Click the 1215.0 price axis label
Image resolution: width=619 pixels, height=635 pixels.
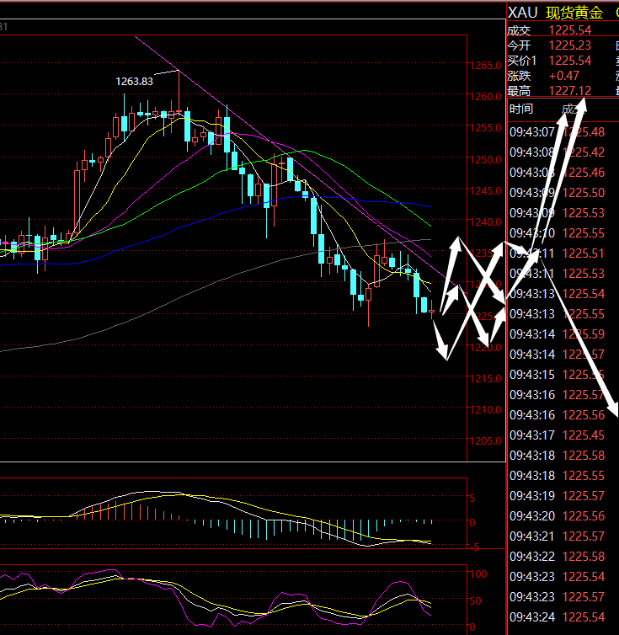click(x=485, y=378)
